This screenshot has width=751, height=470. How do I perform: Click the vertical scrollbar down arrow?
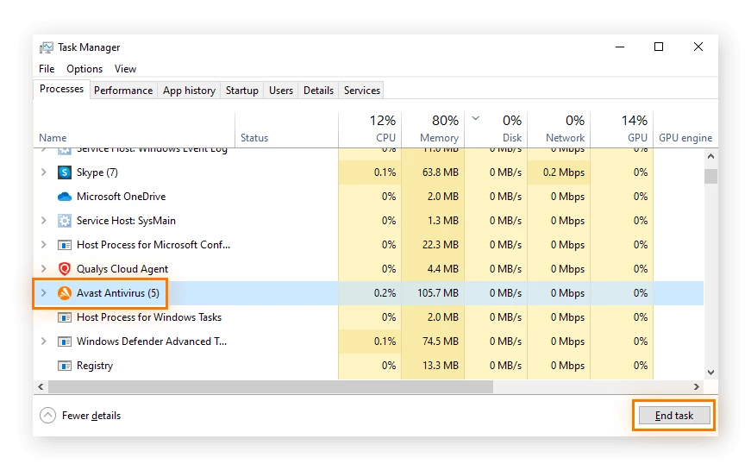(x=710, y=373)
